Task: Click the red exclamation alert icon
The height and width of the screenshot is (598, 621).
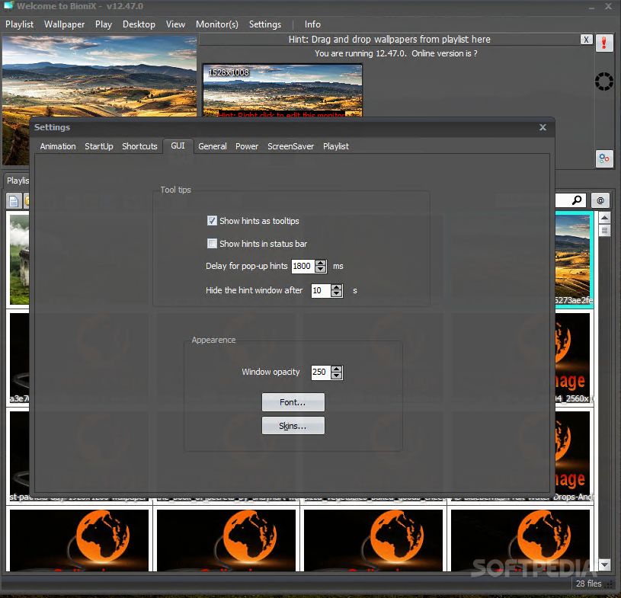Action: tap(604, 43)
